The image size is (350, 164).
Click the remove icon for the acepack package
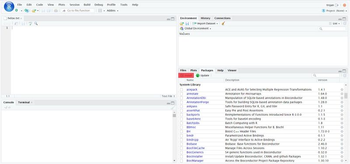(342, 90)
